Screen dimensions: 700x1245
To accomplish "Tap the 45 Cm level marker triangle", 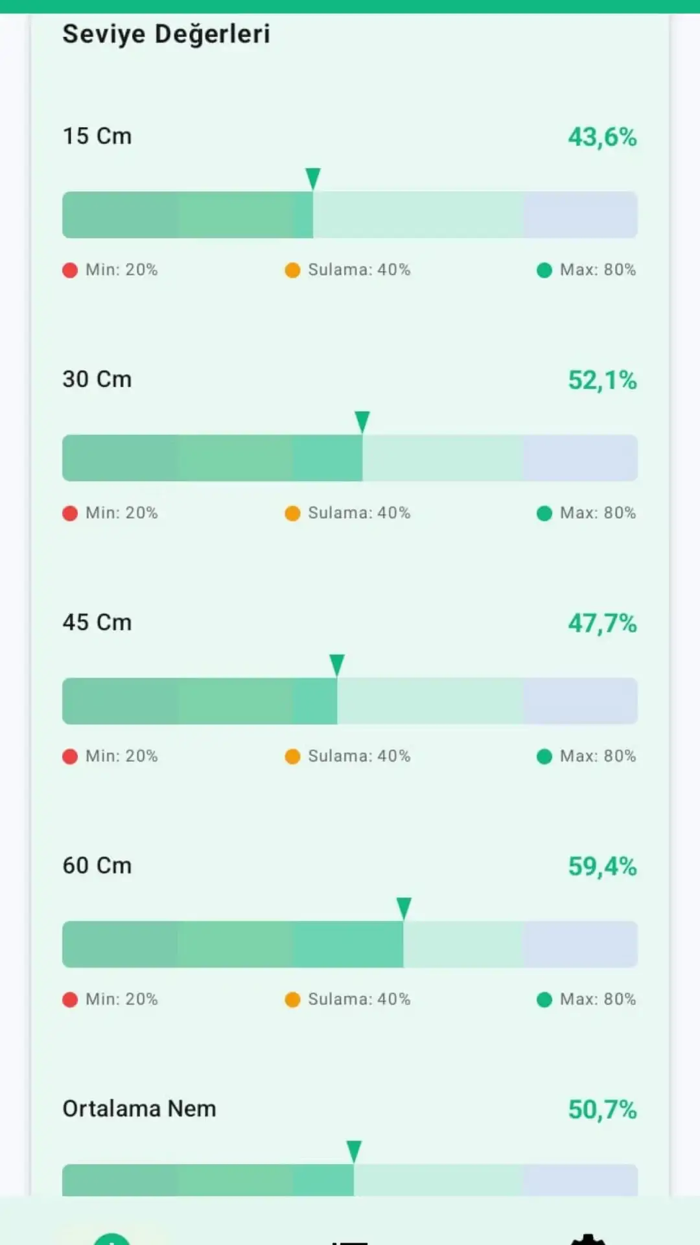I will coord(337,665).
